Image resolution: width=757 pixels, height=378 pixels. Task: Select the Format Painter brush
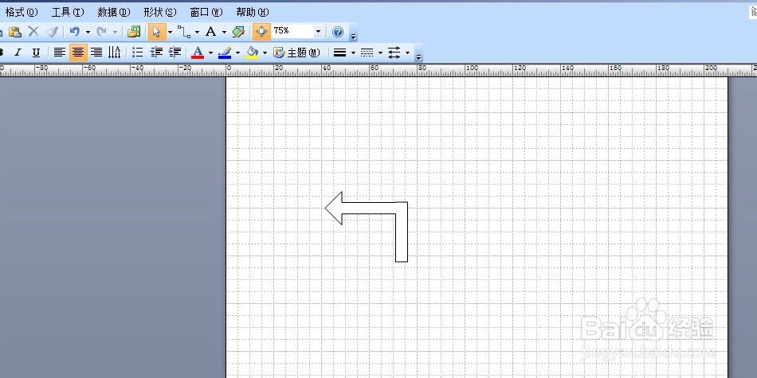click(x=52, y=32)
